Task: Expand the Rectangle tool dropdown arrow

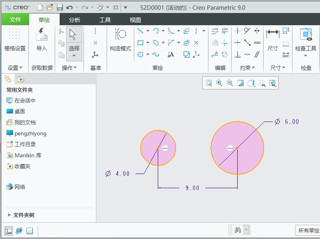Action: tap(148, 43)
